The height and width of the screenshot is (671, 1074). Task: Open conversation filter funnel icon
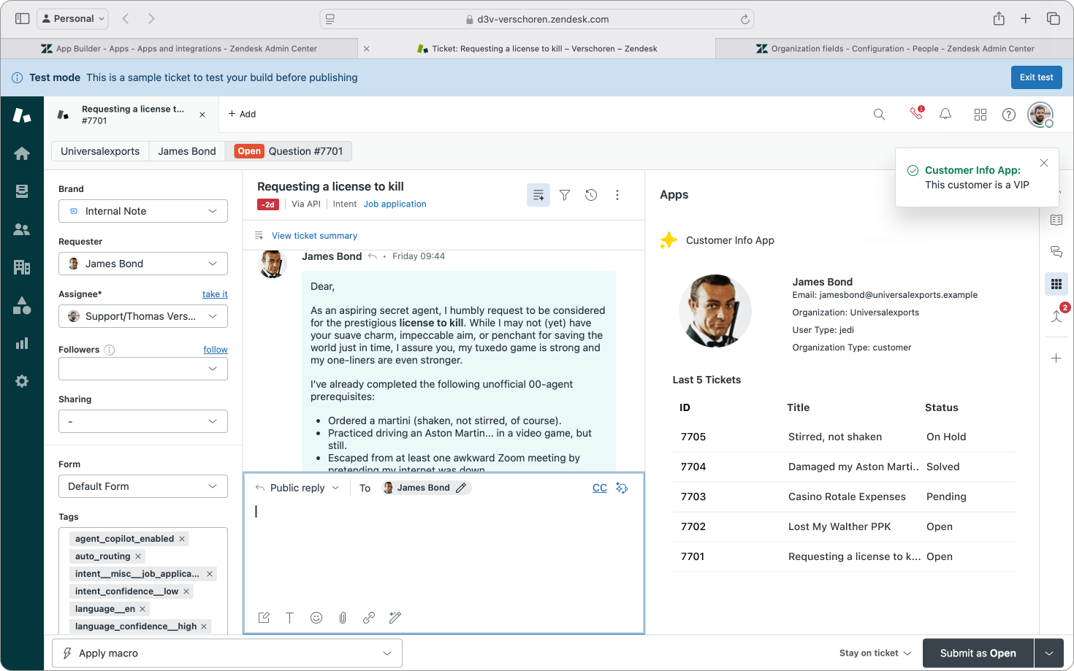[565, 195]
